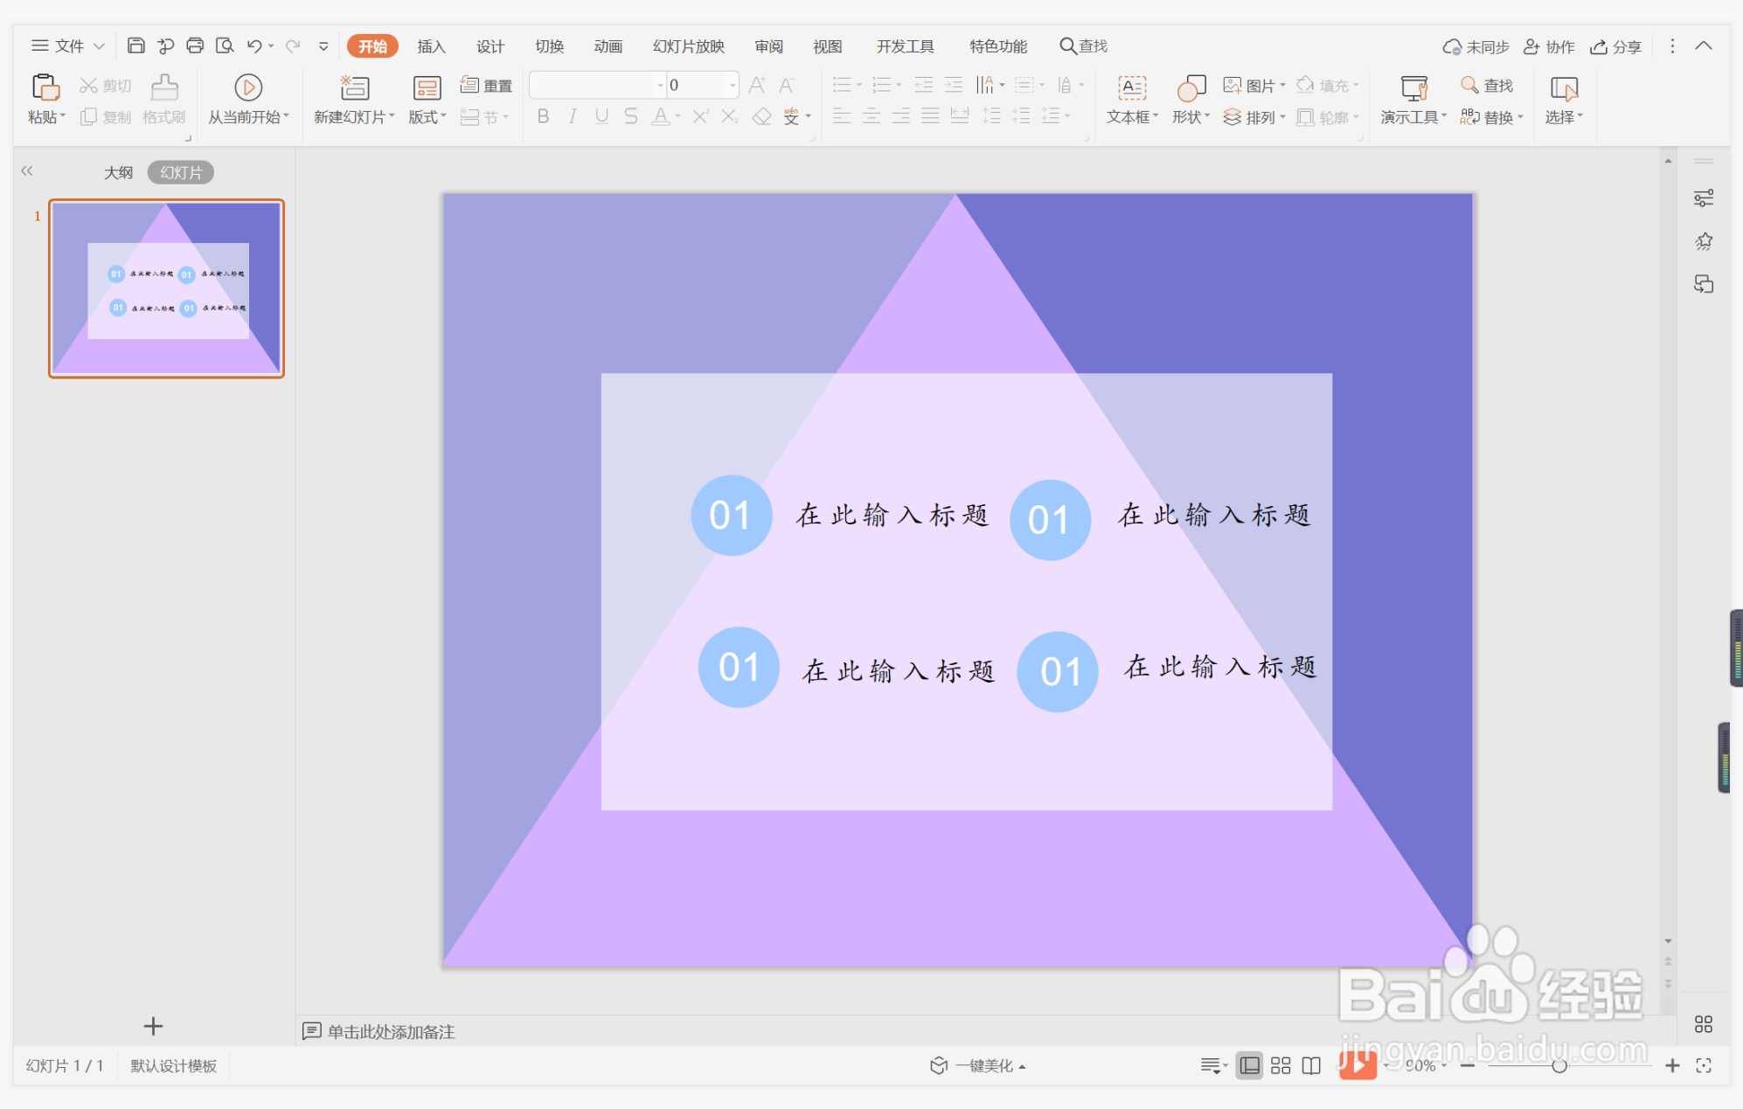Switch to the 大纲 outline tab
Viewport: 1743px width, 1109px height.
(118, 172)
